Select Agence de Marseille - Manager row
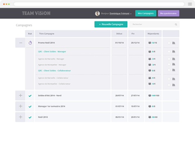195x160 pixels. point(51,59)
